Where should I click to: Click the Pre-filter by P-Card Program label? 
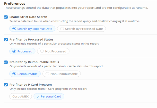31,85
